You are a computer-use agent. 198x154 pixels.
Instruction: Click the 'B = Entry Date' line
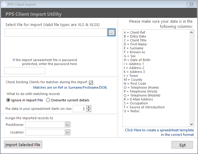(x=135, y=36)
